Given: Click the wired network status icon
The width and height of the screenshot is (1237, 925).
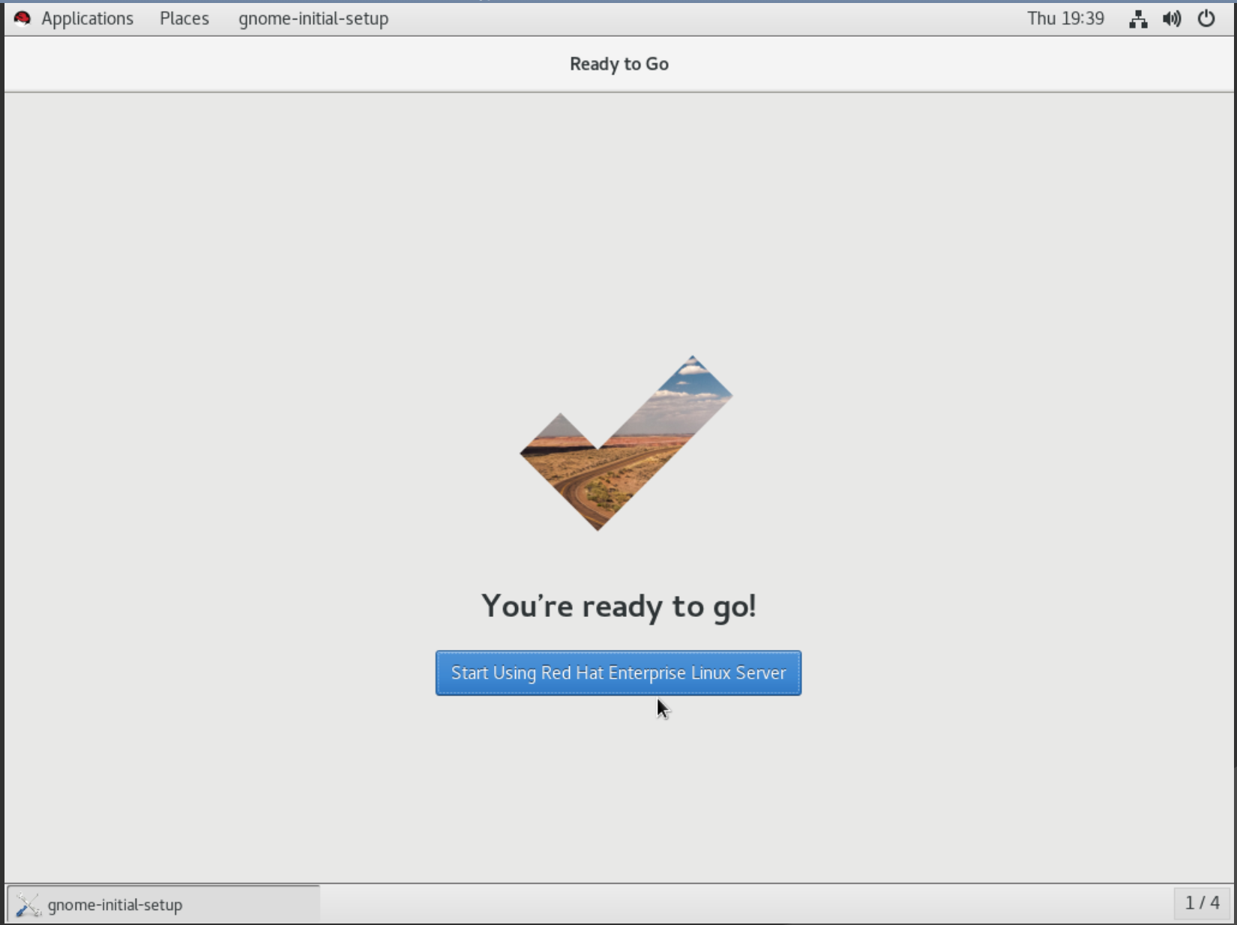Looking at the screenshot, I should tap(1138, 19).
